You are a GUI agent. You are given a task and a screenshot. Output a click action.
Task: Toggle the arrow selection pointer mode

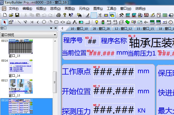5,22
